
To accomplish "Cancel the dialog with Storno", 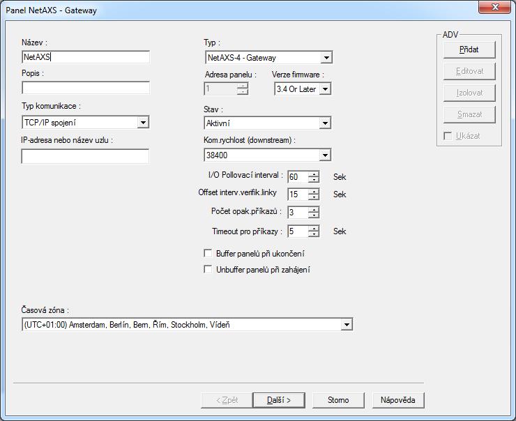I will point(338,400).
